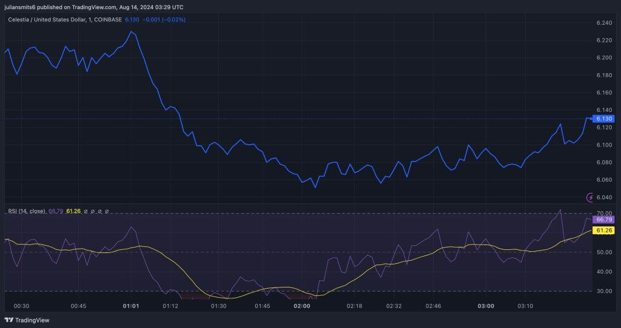Click the 6.180 price axis label
621x328 pixels.
(x=604, y=75)
